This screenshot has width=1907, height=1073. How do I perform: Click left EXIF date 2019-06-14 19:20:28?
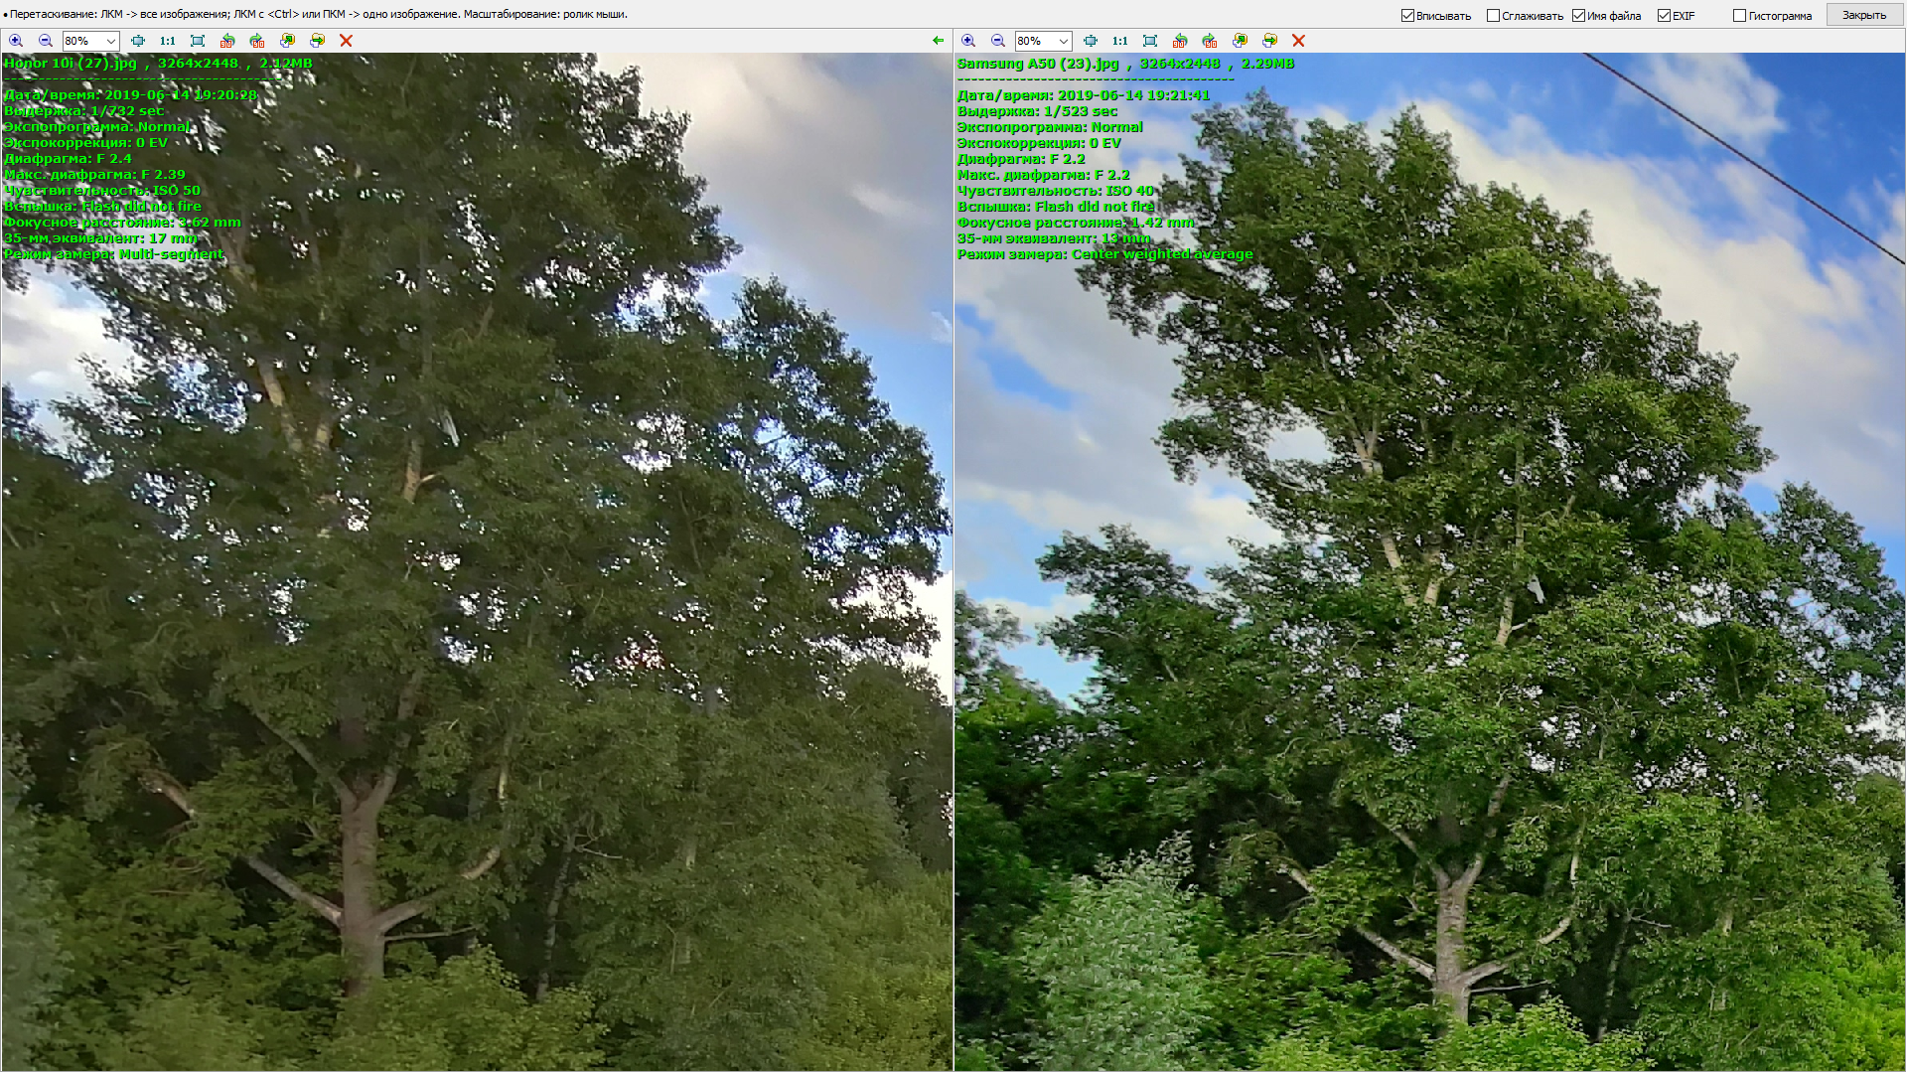181,95
